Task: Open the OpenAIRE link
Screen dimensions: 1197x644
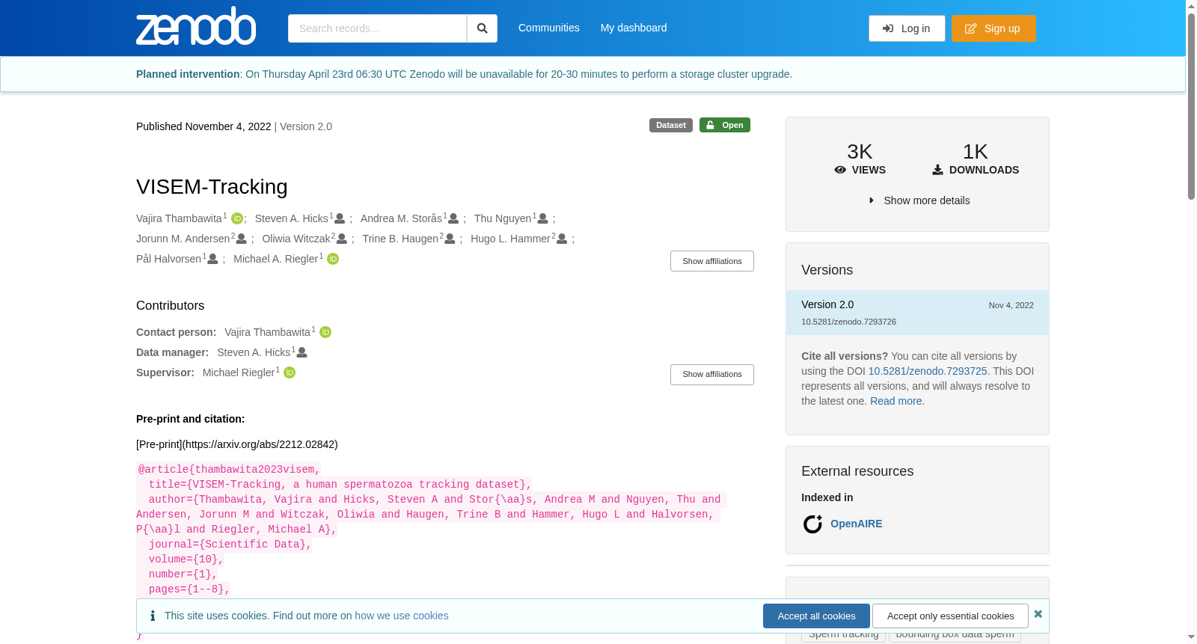Action: 857,524
